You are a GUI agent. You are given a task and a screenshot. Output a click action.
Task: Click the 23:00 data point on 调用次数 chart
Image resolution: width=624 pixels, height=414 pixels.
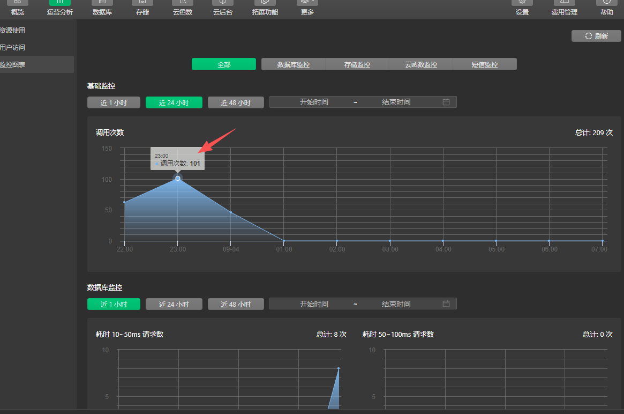click(x=178, y=179)
